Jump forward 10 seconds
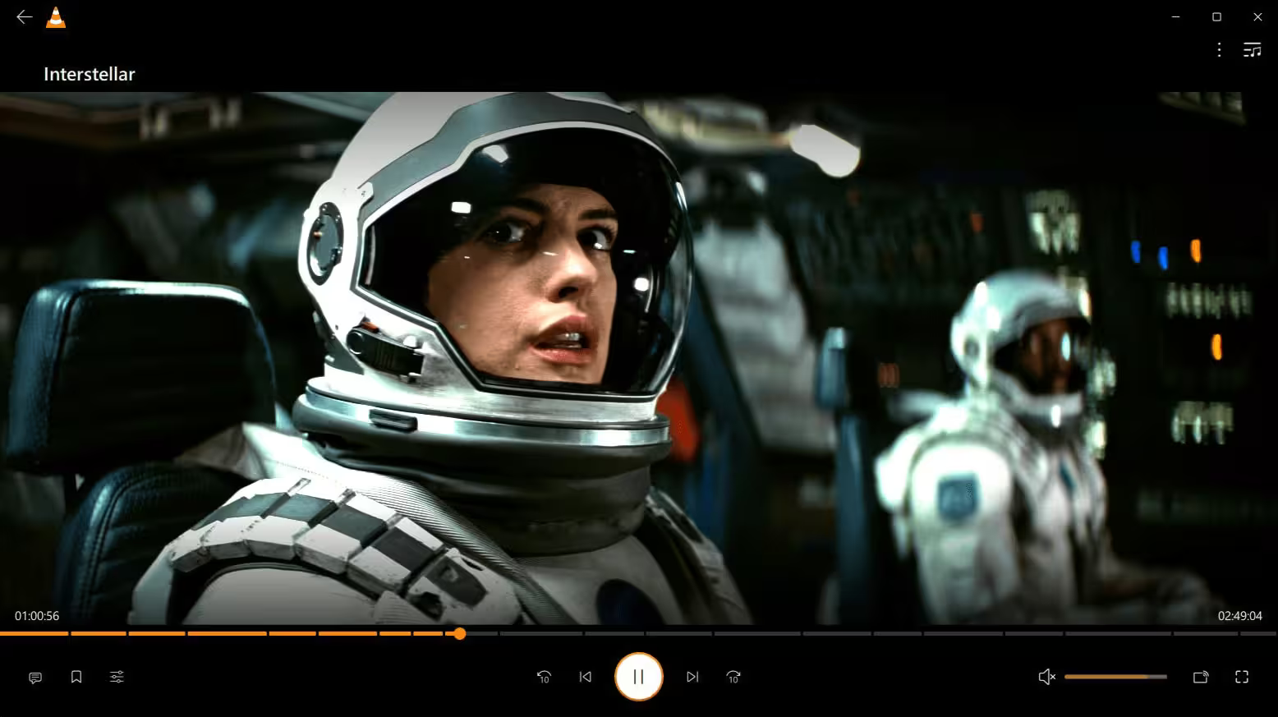 coord(733,677)
